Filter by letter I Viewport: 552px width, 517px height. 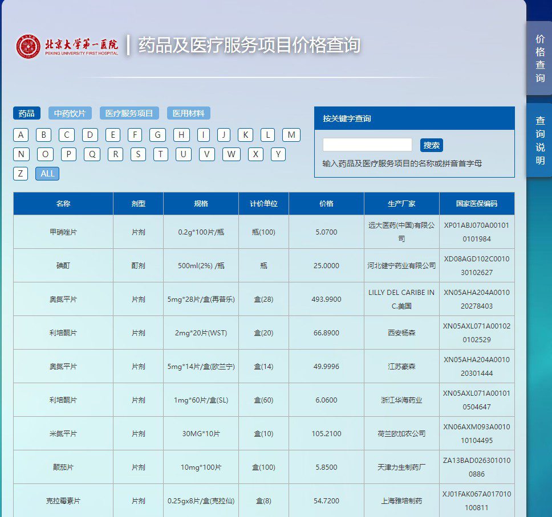(204, 135)
